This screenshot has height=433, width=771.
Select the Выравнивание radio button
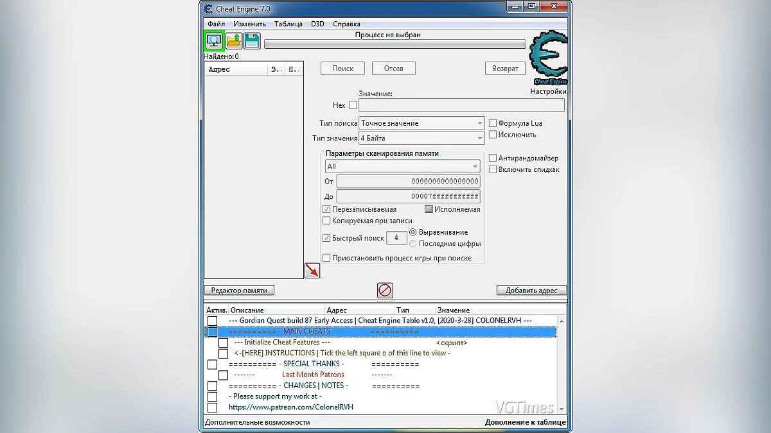(x=413, y=232)
